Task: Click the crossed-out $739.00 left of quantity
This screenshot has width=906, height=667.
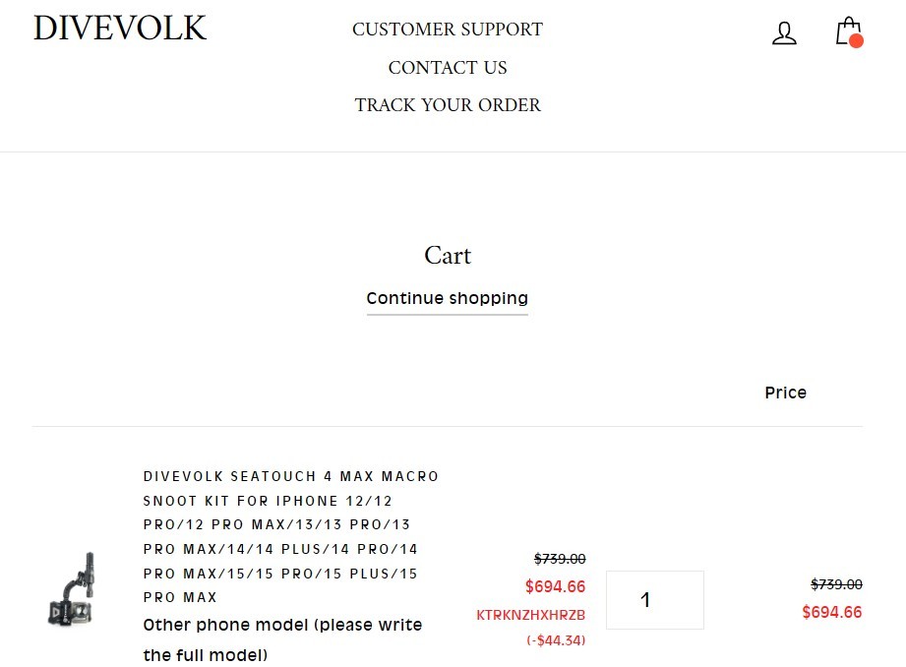Action: coord(559,559)
